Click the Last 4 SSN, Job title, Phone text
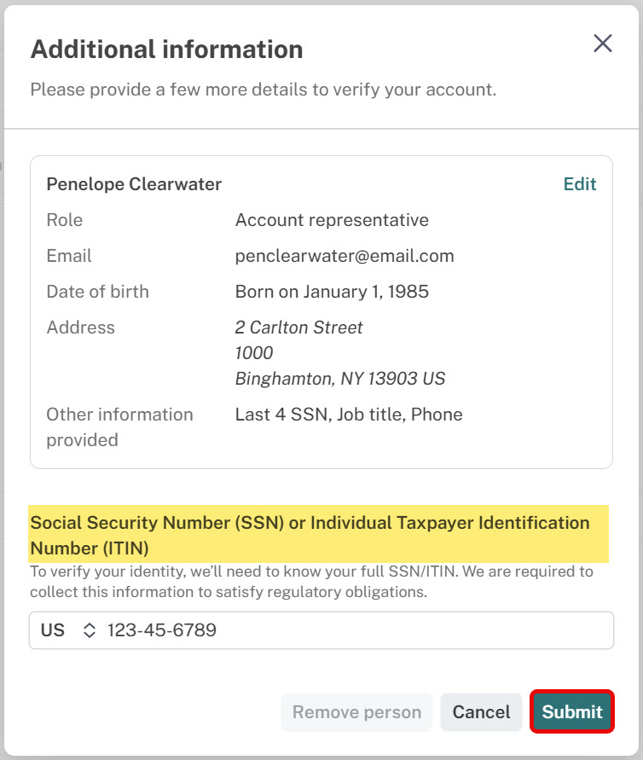This screenshot has width=643, height=760. (349, 415)
